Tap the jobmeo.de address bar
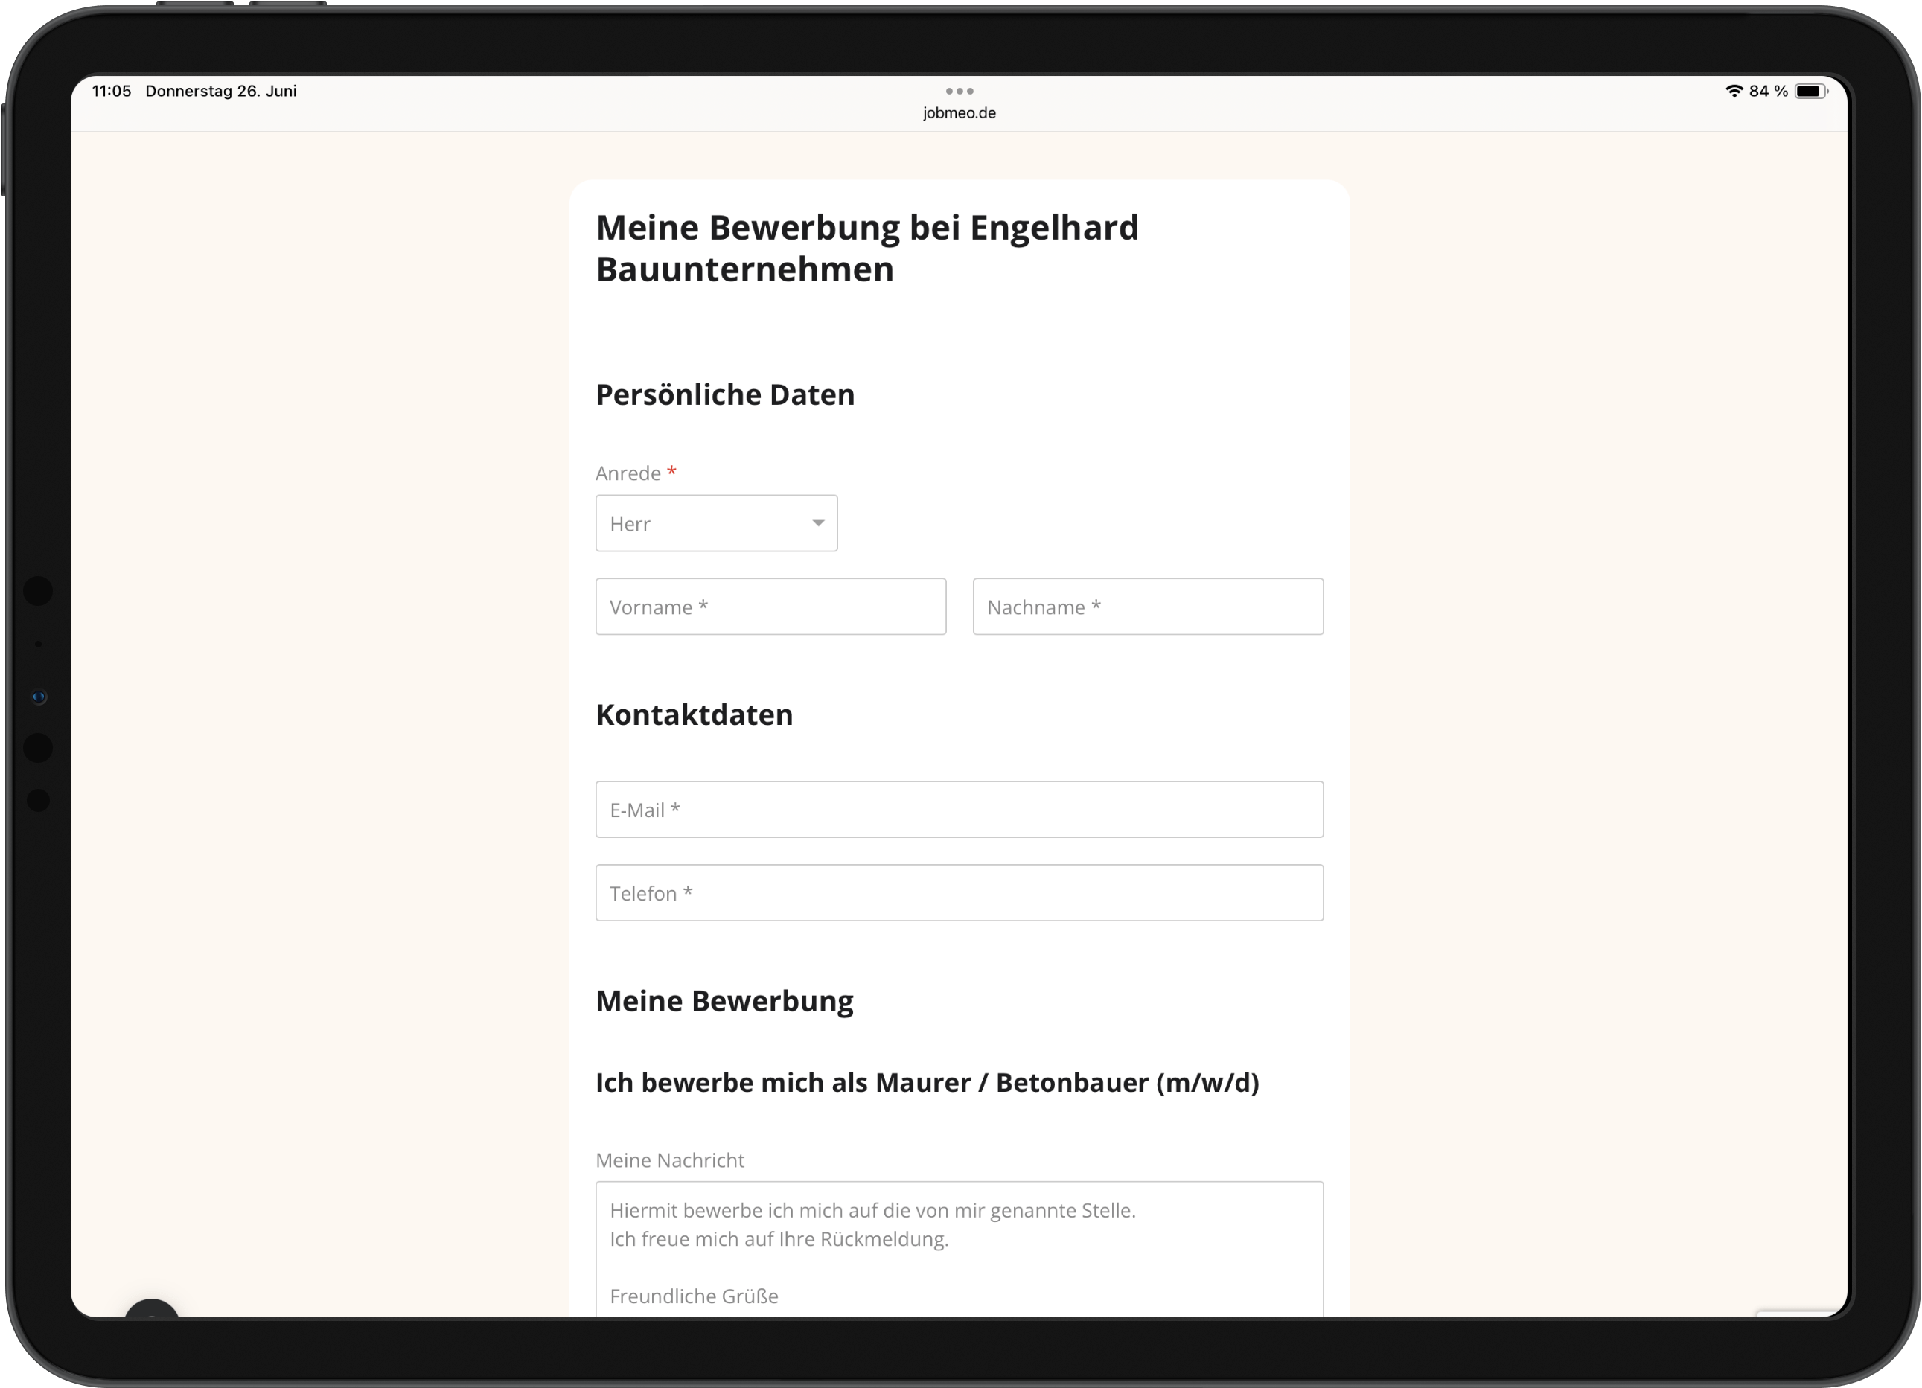This screenshot has width=1922, height=1388. point(960,112)
